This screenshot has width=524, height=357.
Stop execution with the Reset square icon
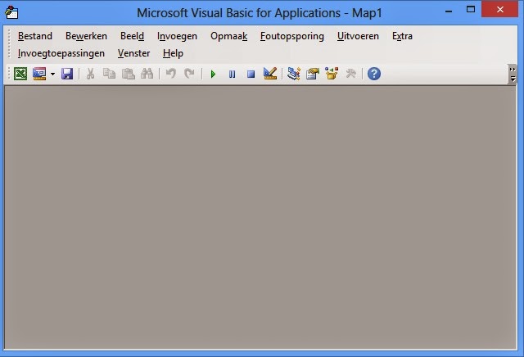coord(251,74)
